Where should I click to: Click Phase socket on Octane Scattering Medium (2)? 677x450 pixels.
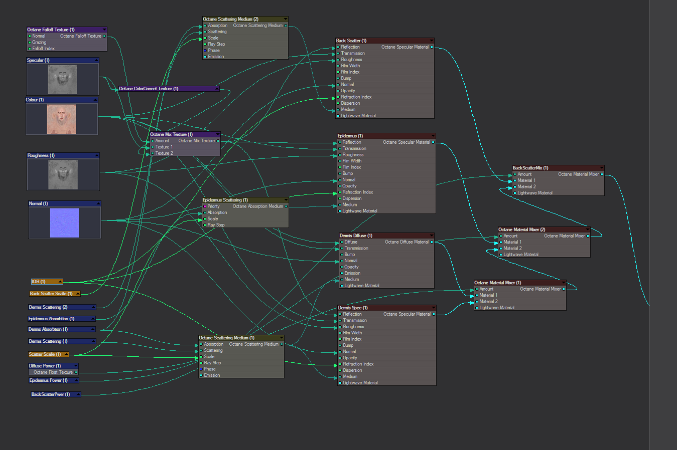[x=205, y=51]
